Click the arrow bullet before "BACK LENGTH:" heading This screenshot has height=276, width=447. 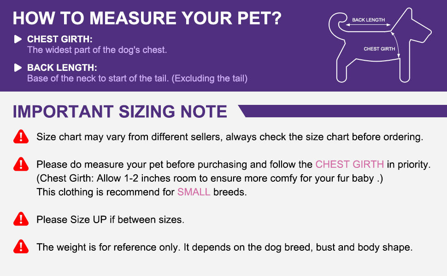tap(18, 68)
